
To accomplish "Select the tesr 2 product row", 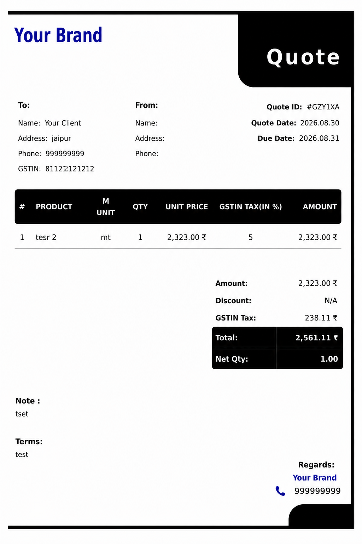I will coord(178,237).
